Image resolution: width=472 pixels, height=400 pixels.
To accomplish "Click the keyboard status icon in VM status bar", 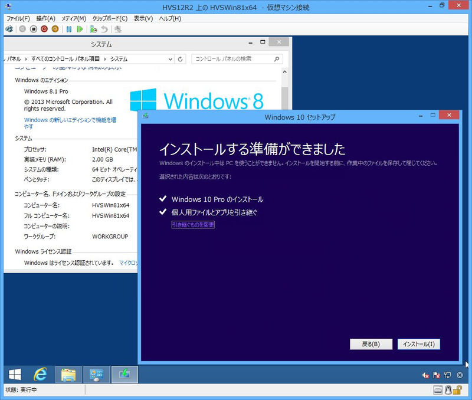I will coord(438,390).
